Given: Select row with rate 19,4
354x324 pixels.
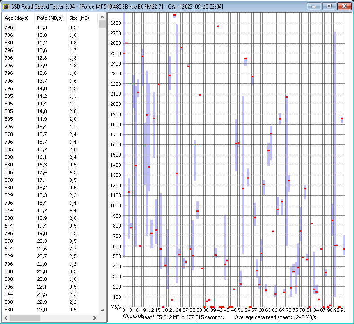Looking at the screenshot, I should coord(51,226).
